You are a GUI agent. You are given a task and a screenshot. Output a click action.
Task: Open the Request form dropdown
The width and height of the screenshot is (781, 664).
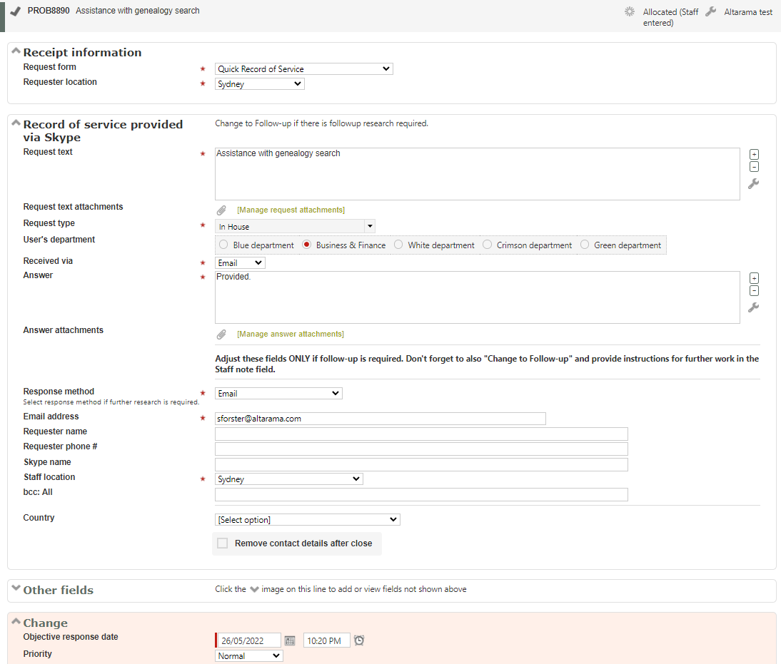tap(304, 68)
